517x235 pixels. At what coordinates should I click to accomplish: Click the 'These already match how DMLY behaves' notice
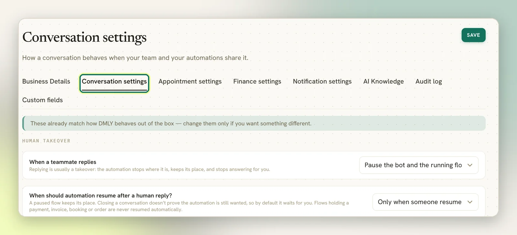pos(254,123)
